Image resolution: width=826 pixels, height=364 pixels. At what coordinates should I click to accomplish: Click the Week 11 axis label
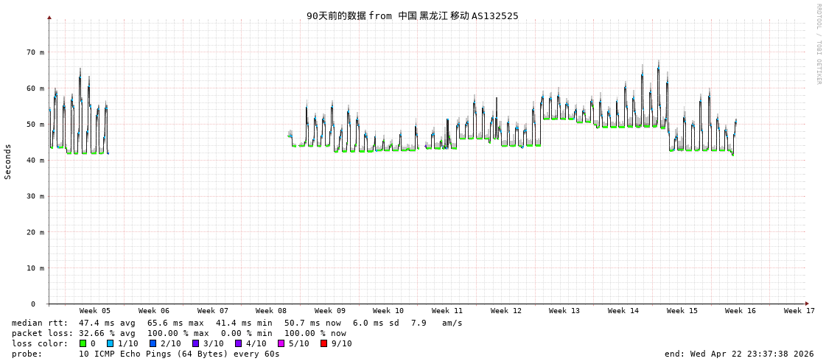447,311
